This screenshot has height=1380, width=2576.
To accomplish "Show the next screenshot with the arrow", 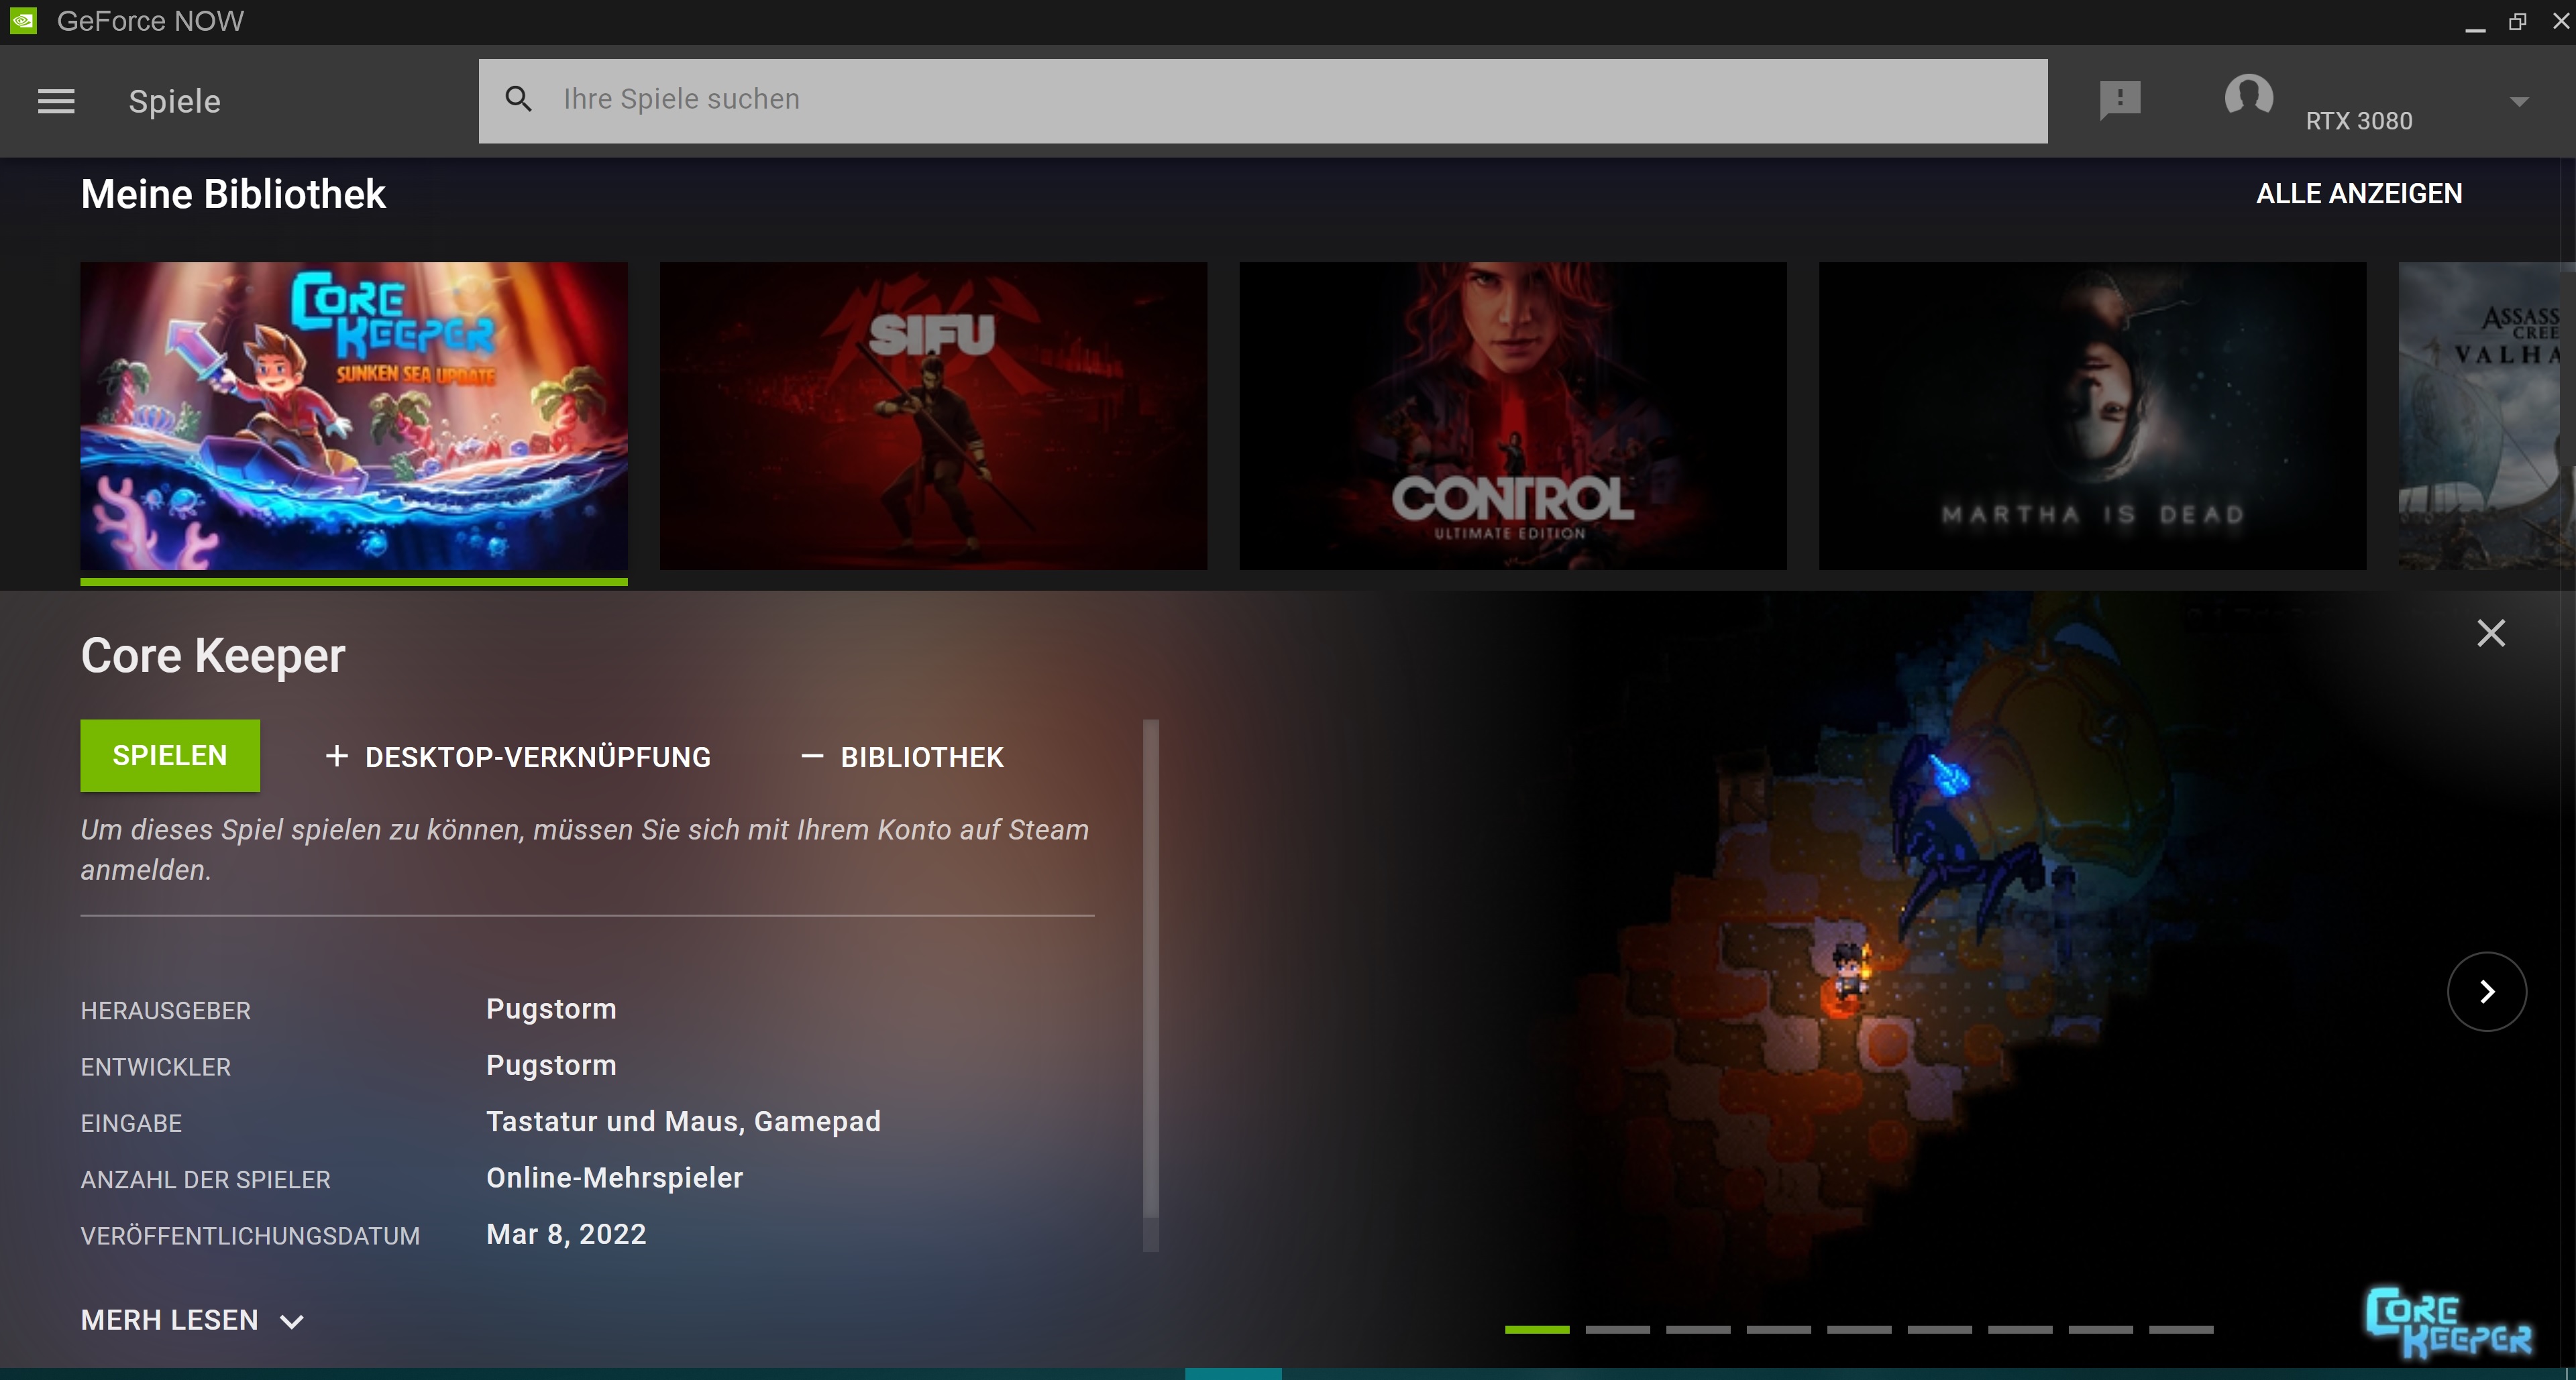I will (x=2487, y=991).
